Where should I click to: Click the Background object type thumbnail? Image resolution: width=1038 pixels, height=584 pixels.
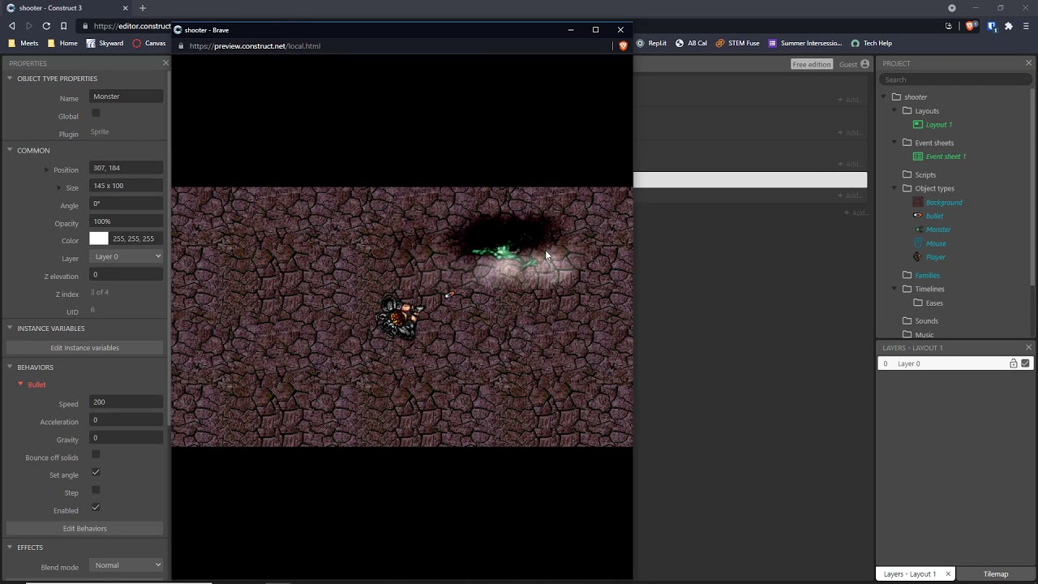click(918, 202)
